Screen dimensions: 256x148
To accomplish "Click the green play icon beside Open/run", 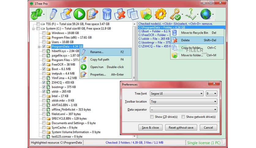I will coord(84,67).
